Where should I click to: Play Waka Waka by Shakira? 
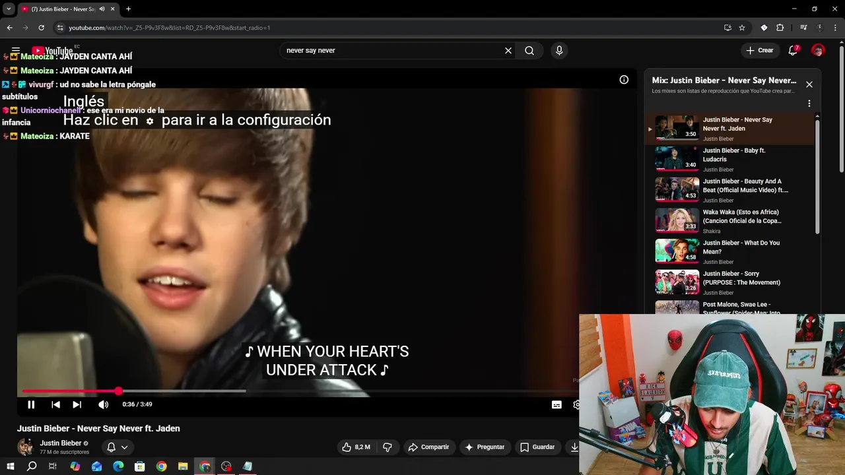(730, 221)
